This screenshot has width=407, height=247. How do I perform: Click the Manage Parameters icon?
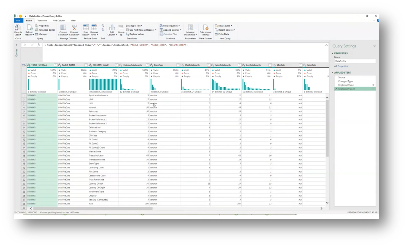[190, 27]
